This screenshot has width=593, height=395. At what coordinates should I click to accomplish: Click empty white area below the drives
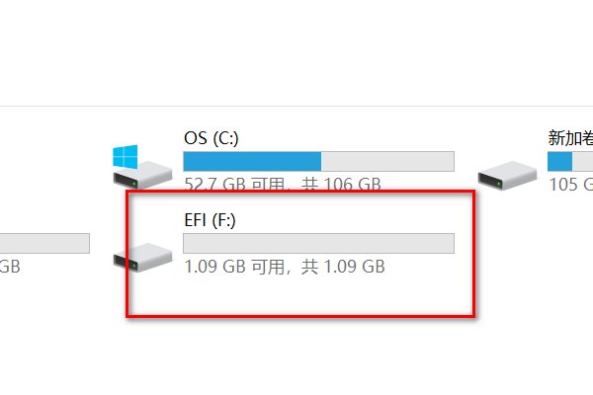(296, 355)
